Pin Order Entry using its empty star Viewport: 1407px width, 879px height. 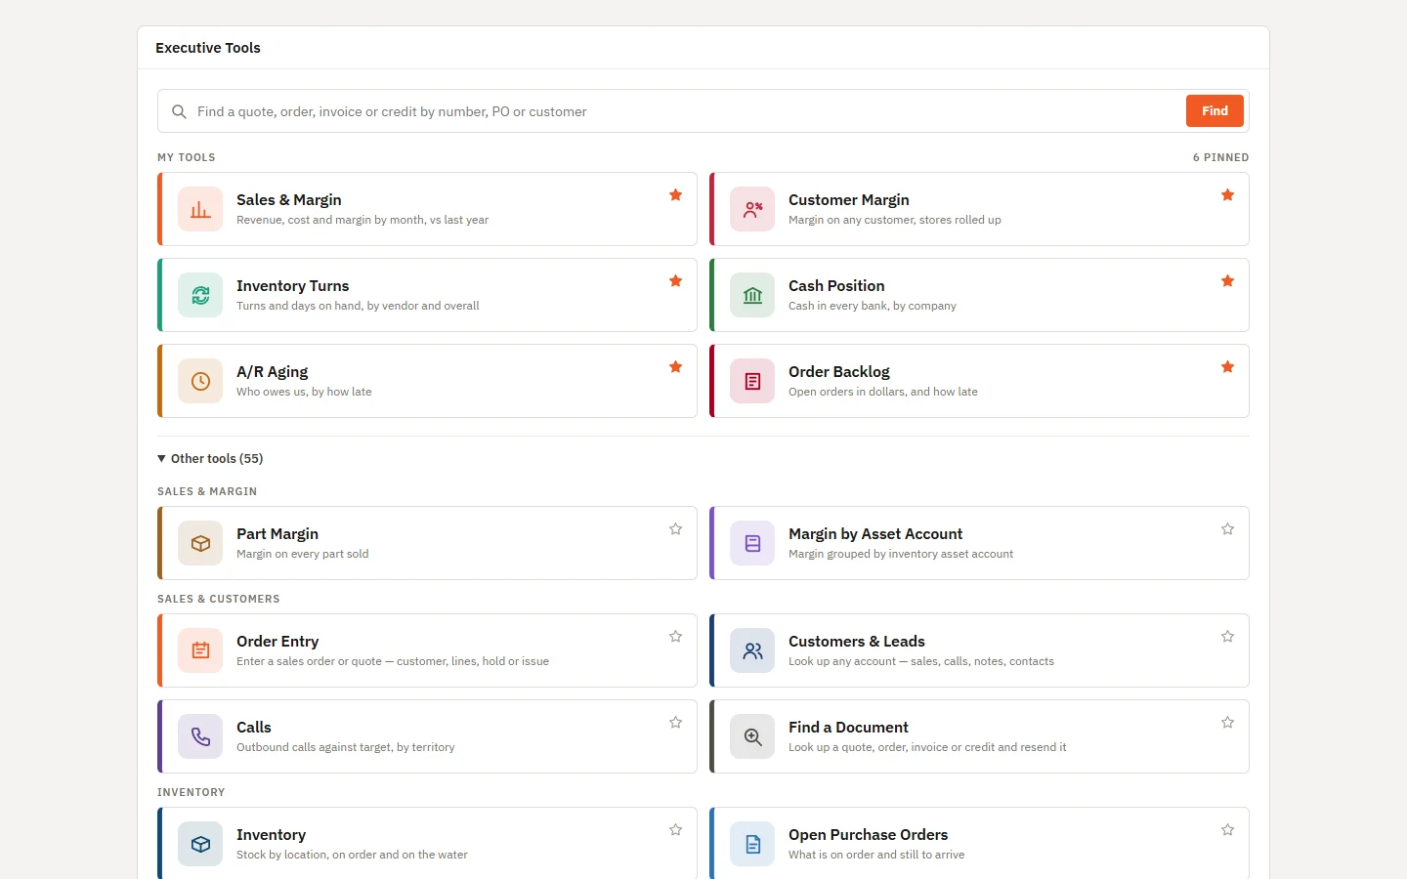coord(675,637)
